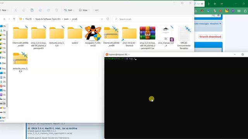Click the Refresh button in Explorer
248x139 pixels.
tap(108, 19)
